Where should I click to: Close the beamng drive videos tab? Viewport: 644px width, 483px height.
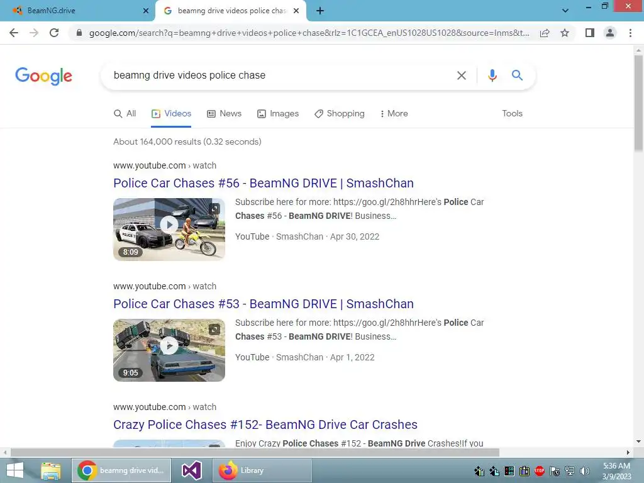[296, 11]
